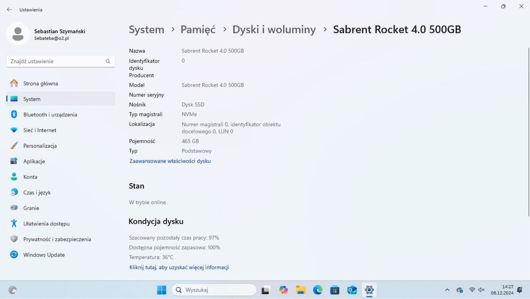Viewport: 530px width, 299px height.
Task: Click Kliknij tutaj, aby uzyskać więcej informacji
Action: [179, 267]
